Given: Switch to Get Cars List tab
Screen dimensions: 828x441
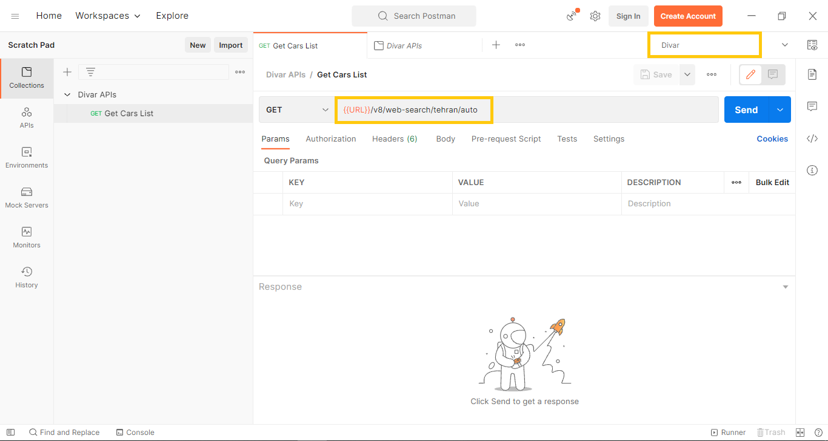Looking at the screenshot, I should tap(310, 45).
